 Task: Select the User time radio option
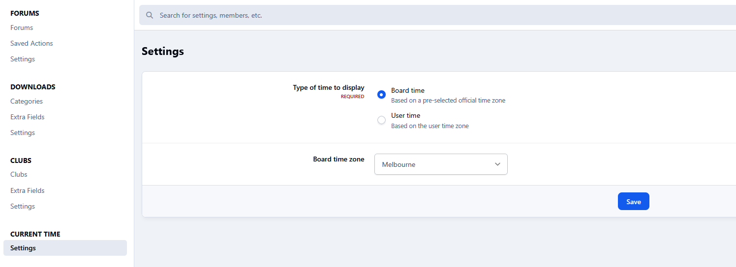tap(381, 120)
